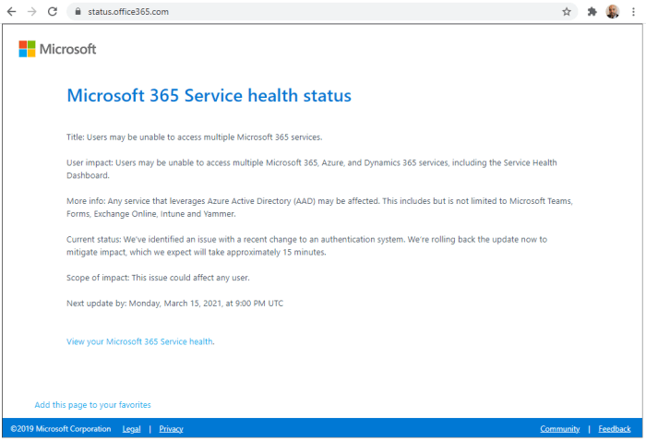
Task: Click the ©2019 Microsoft Corporation text
Action: click(61, 429)
